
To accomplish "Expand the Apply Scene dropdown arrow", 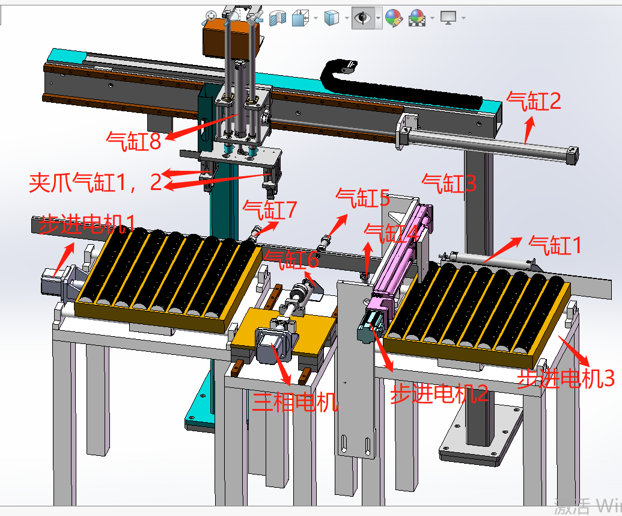I will tap(431, 18).
